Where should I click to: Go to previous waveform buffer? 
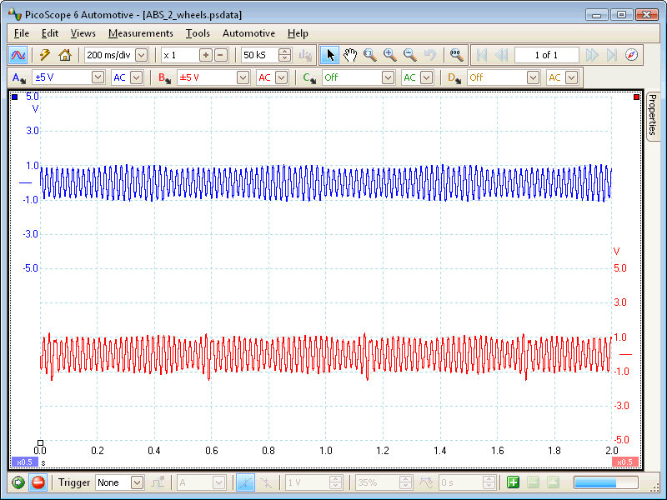[502, 55]
